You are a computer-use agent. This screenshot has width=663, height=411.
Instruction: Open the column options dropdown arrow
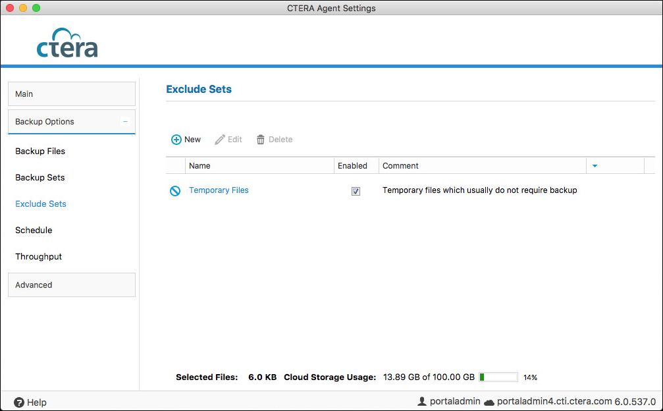[595, 166]
